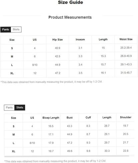Image resolution: width=138 pixels, height=163 pixels.
Task: Select the S row in shirts table
Action: [x=69, y=126]
